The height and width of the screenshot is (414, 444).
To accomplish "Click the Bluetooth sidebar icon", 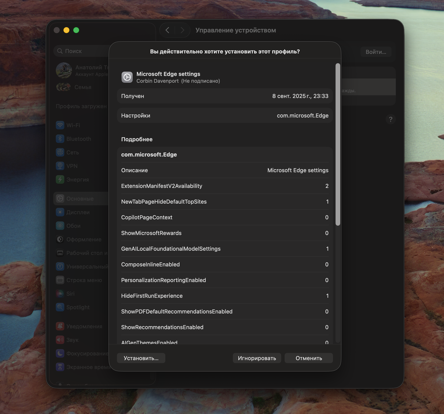I will tap(60, 139).
